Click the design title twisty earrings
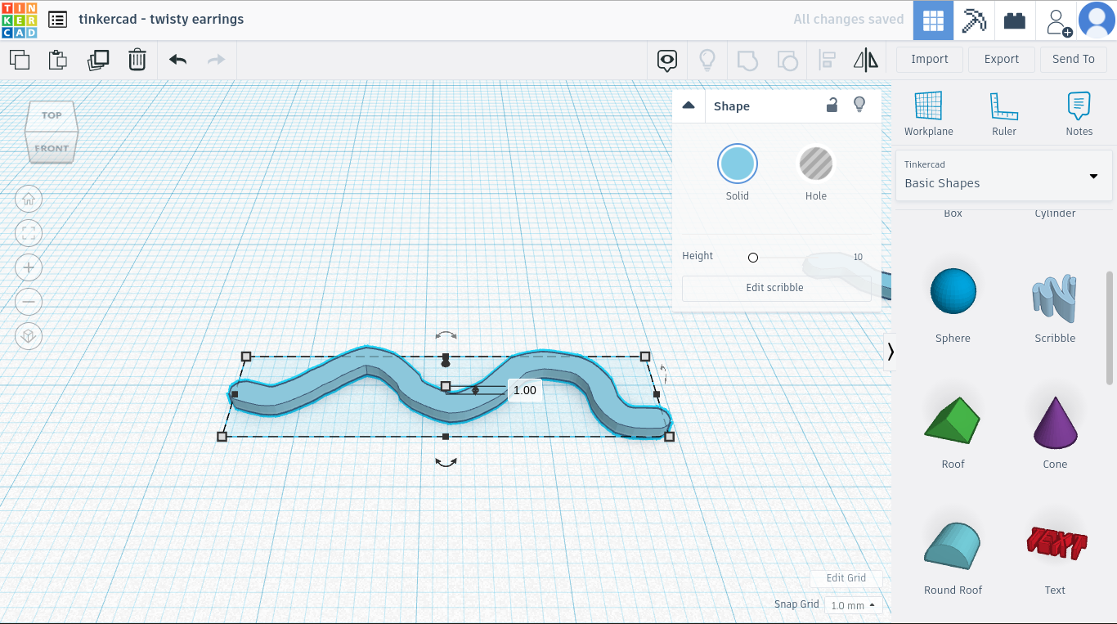The height and width of the screenshot is (624, 1117). (161, 20)
